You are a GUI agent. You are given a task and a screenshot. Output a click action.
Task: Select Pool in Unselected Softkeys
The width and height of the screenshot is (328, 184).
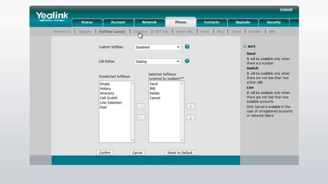click(x=104, y=107)
